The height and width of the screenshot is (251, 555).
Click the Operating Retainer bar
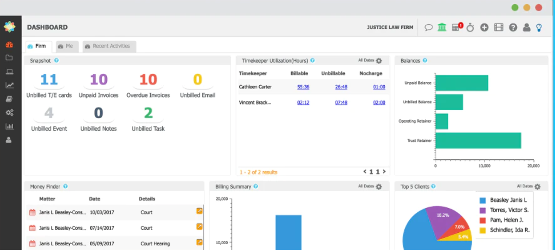442,121
